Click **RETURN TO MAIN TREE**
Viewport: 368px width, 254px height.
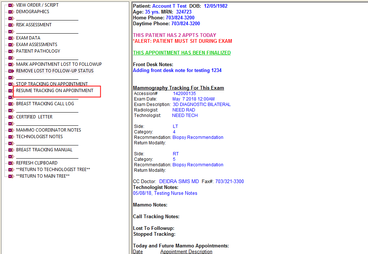pyautogui.click(x=42, y=176)
